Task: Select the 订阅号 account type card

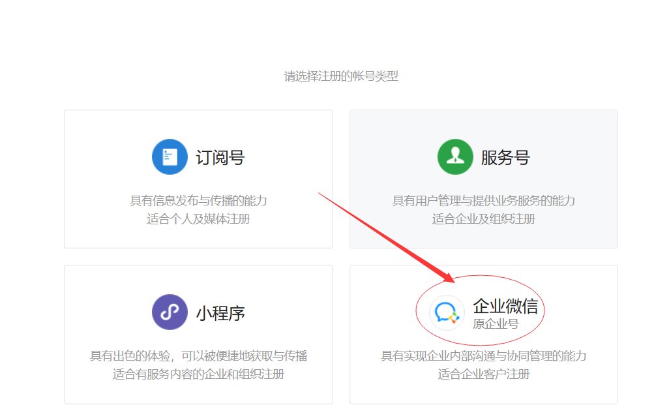Action: click(x=198, y=178)
